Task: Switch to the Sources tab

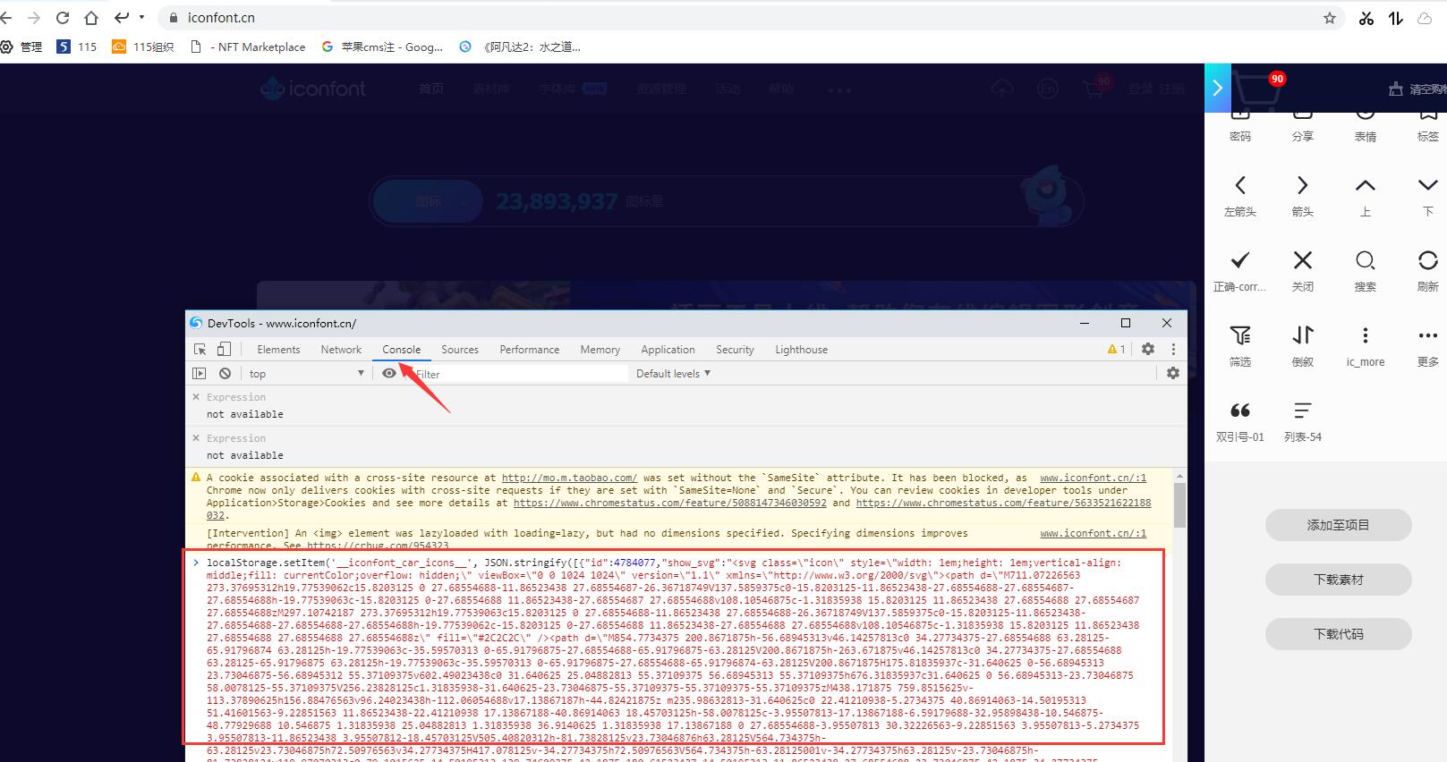Action: (460, 350)
